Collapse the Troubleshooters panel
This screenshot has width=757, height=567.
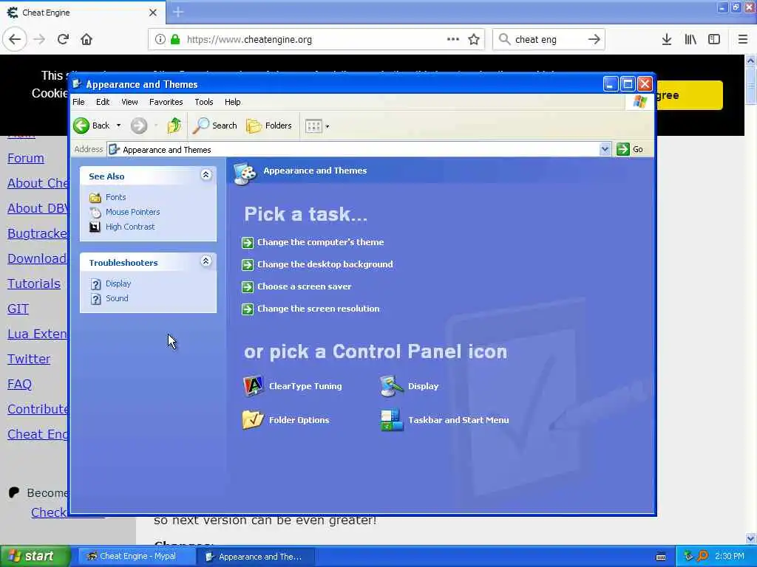point(206,261)
